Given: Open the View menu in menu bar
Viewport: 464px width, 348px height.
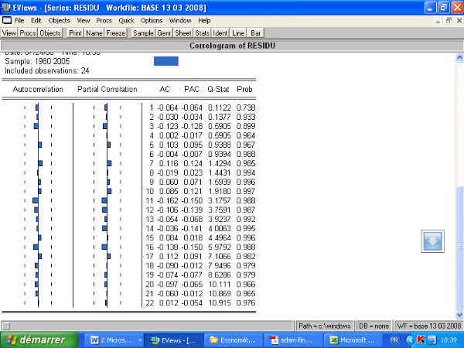Looking at the screenshot, I should (x=84, y=20).
